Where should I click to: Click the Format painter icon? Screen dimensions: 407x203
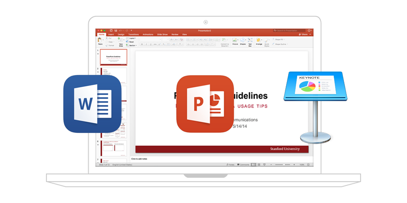pyautogui.click(x=107, y=45)
